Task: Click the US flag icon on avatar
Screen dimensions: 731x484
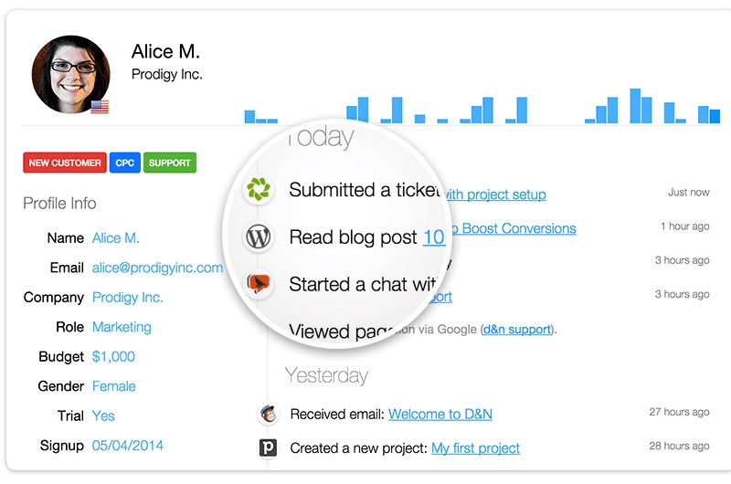Action: 100,107
